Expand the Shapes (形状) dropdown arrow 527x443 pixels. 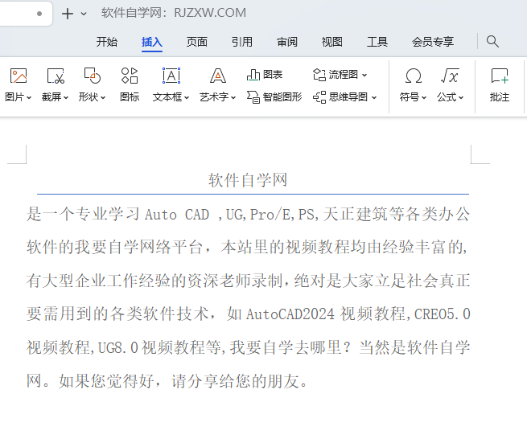click(x=103, y=98)
